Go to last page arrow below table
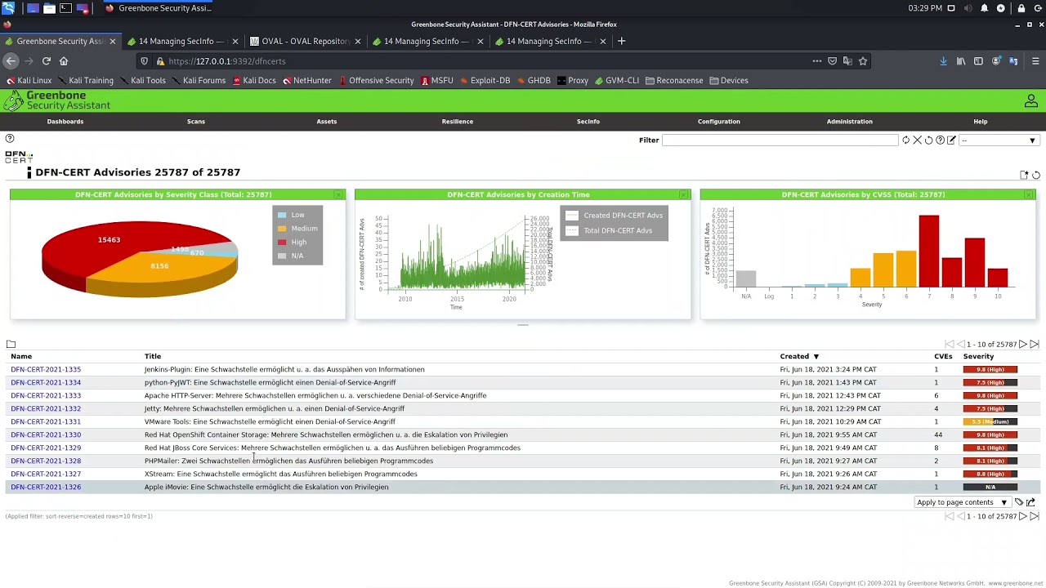The image size is (1046, 588). click(1034, 516)
